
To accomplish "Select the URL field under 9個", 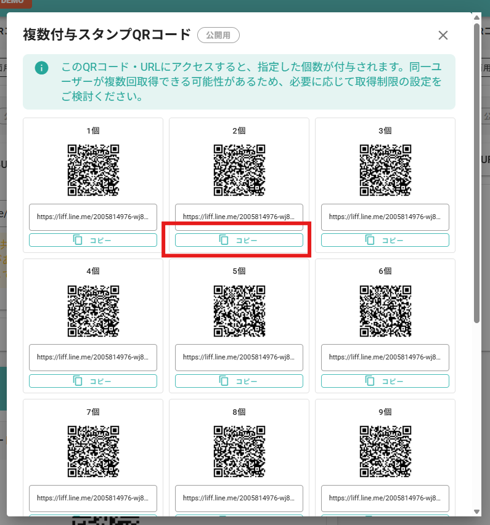I will [385, 498].
